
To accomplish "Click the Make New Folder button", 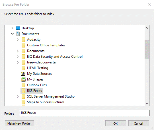I will click(x=19, y=123).
